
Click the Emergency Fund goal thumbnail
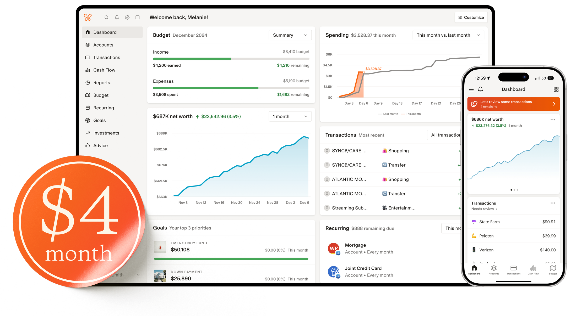coord(160,247)
